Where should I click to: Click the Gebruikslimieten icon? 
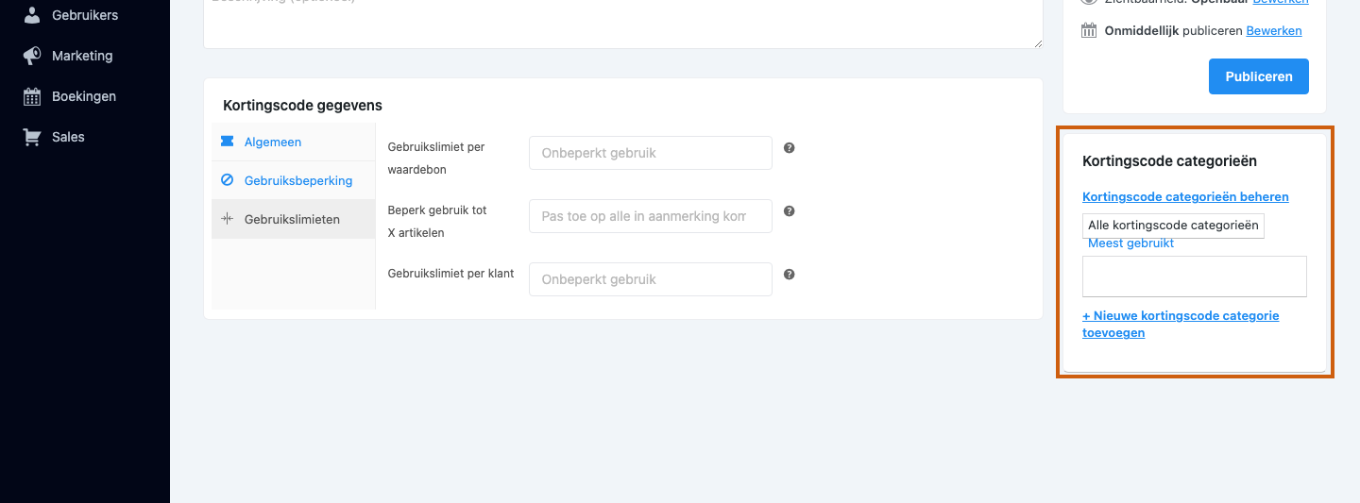tap(227, 219)
